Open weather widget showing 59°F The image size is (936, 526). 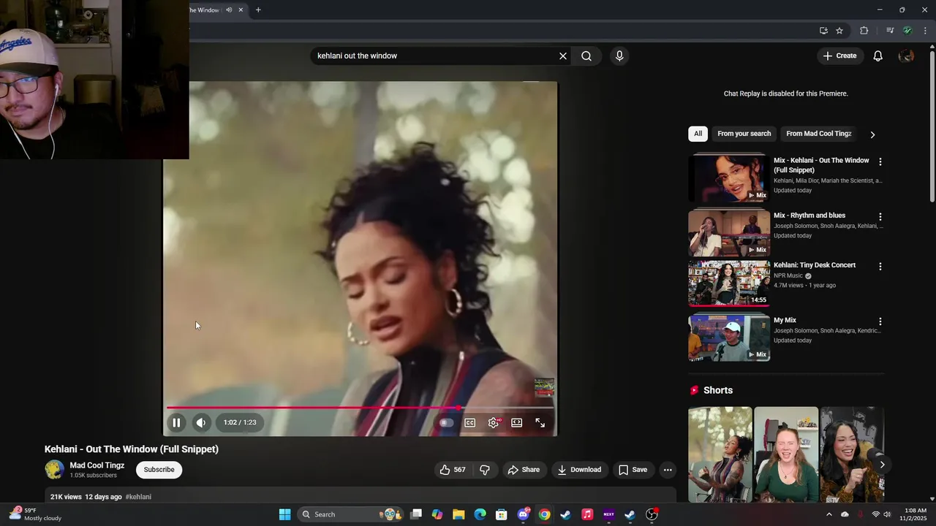point(37,514)
